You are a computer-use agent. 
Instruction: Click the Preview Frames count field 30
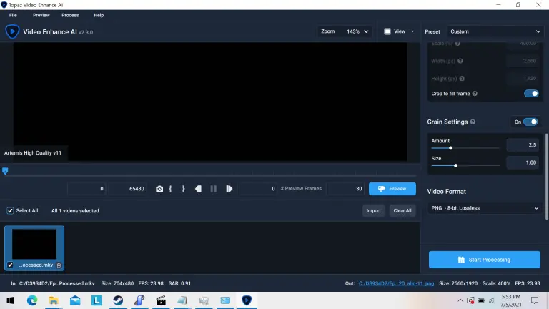pyautogui.click(x=346, y=189)
